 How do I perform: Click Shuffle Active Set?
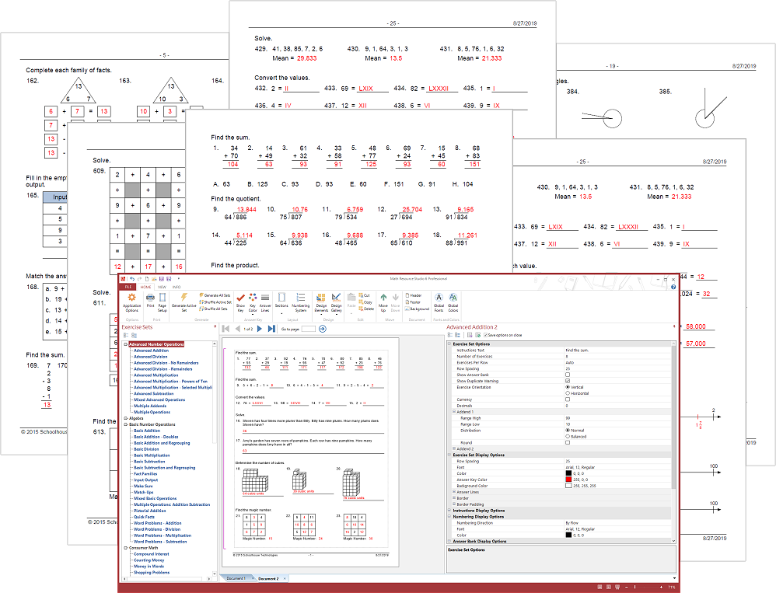215,302
